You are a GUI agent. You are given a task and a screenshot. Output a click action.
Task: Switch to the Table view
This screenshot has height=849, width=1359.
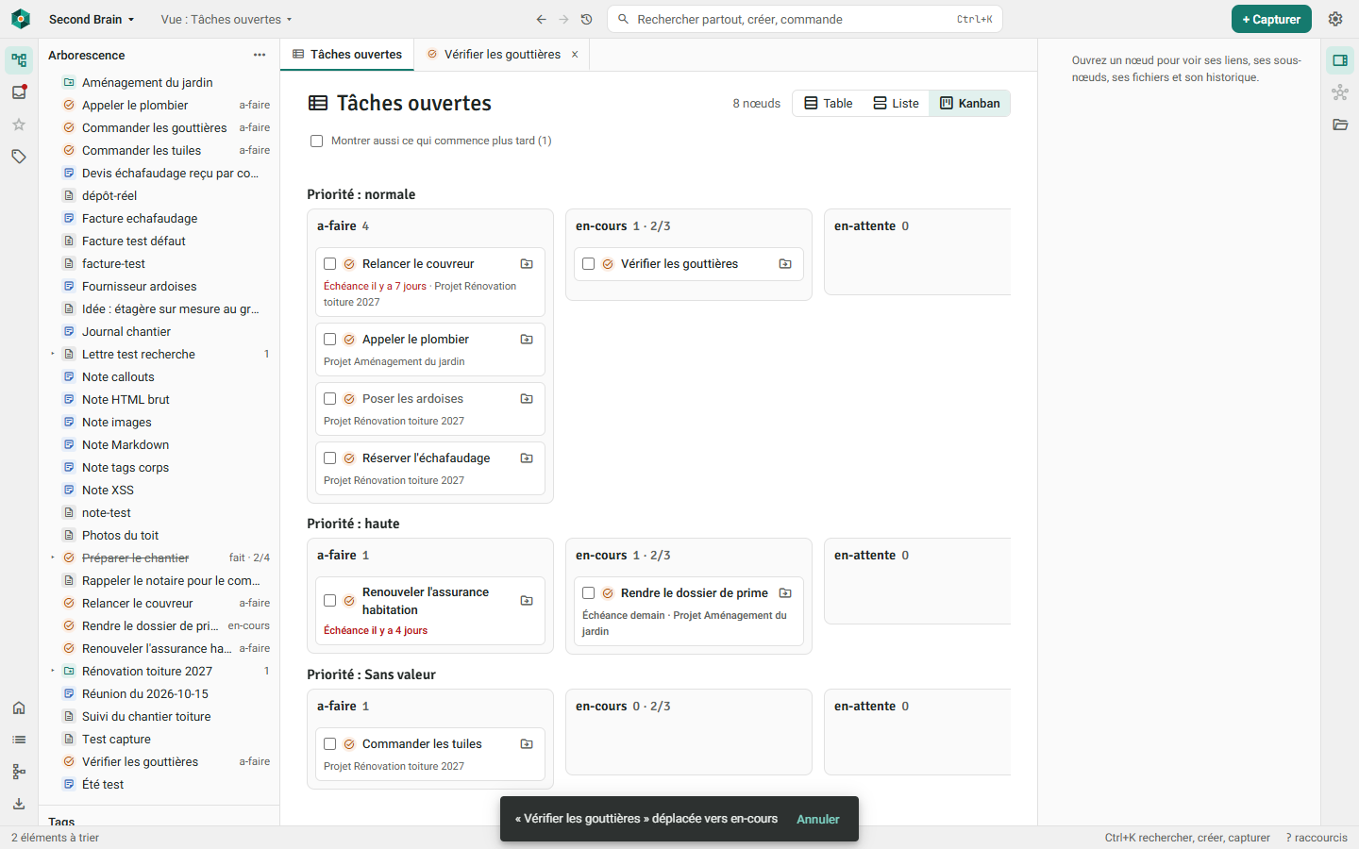(829, 104)
